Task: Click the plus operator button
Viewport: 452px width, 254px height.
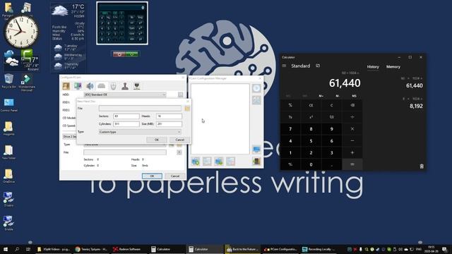Action: tap(352, 152)
